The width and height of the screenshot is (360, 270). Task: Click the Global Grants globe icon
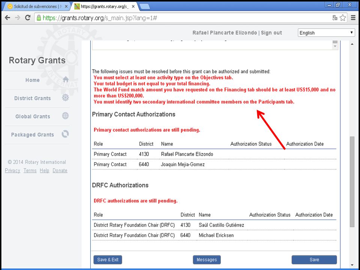pyautogui.click(x=65, y=116)
